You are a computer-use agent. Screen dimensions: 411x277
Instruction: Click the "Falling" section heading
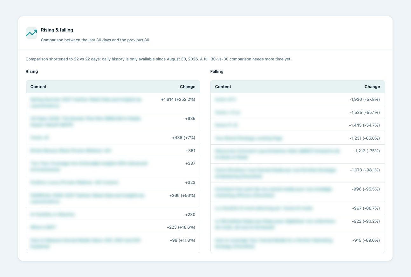click(217, 72)
